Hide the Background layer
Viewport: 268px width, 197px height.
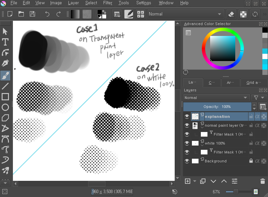click(x=187, y=161)
